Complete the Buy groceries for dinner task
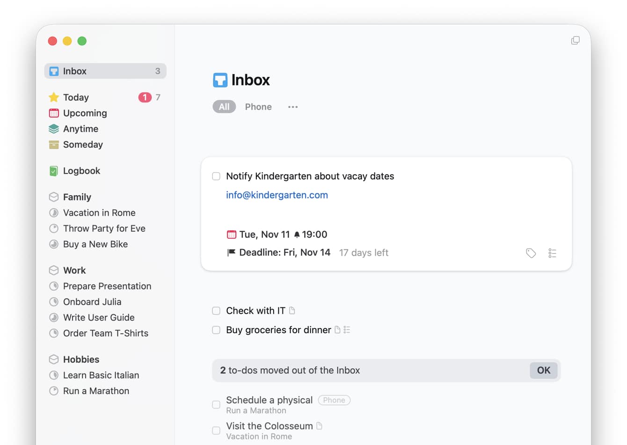 coord(216,330)
